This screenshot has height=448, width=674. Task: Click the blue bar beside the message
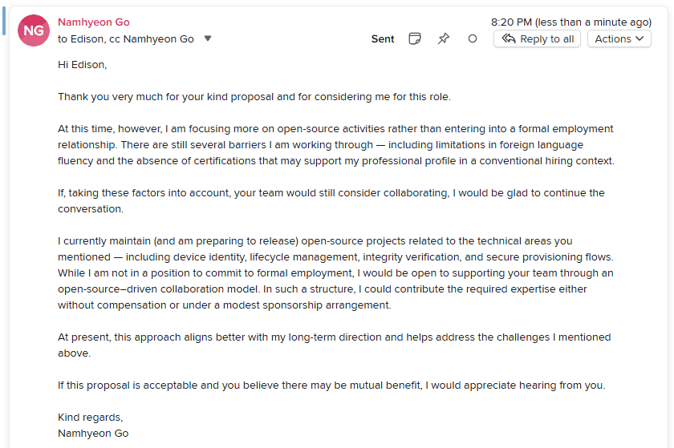click(x=4, y=22)
